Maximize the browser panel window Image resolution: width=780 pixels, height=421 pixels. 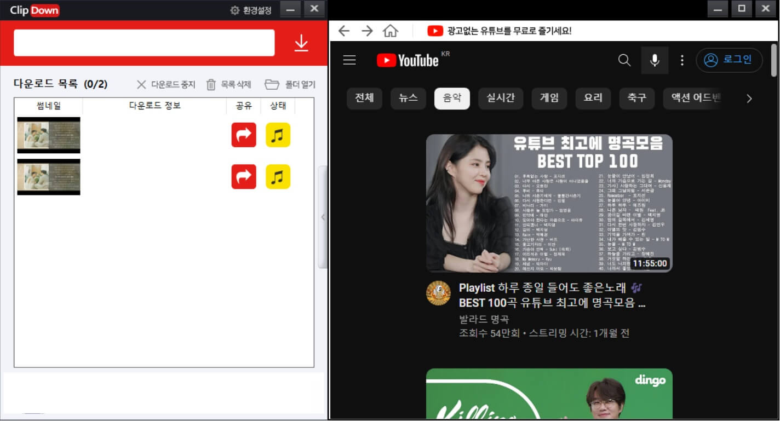coord(742,8)
